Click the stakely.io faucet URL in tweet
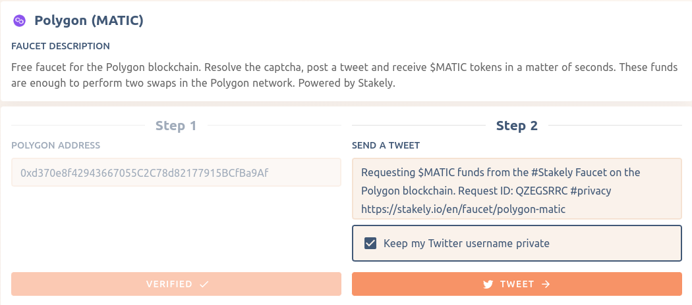This screenshot has height=305, width=692. (x=464, y=209)
